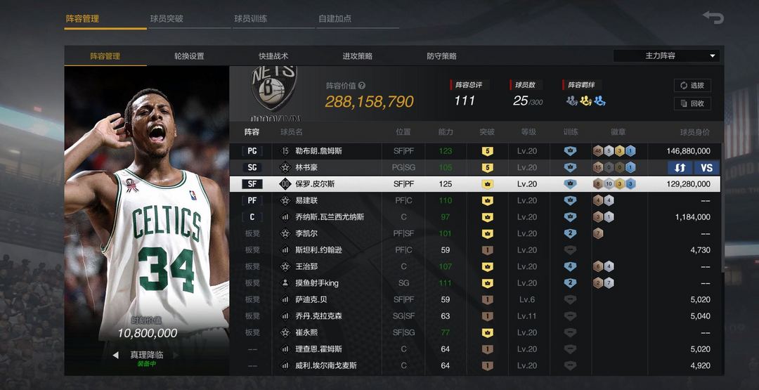The height and width of the screenshot is (390, 759).
Task: Select the PG position slot for 勒布朗.詹姆斯
Action: pyautogui.click(x=252, y=151)
